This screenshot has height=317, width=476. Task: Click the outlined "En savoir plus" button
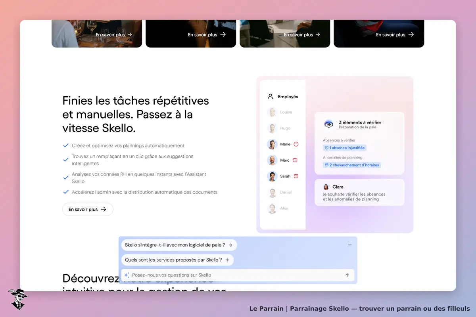[x=88, y=209]
